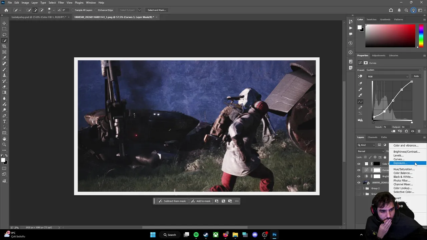This screenshot has height=240, width=427.
Task: Select the Pen tool
Action: 4,116
